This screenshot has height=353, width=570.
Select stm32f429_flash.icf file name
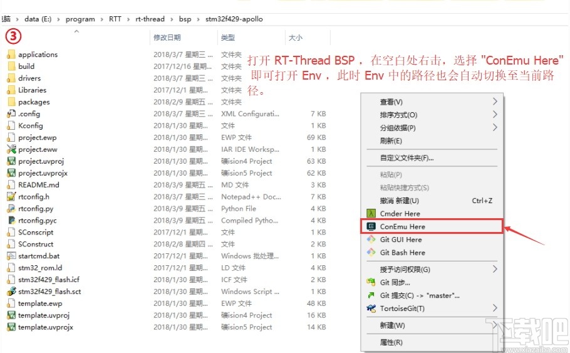point(49,280)
